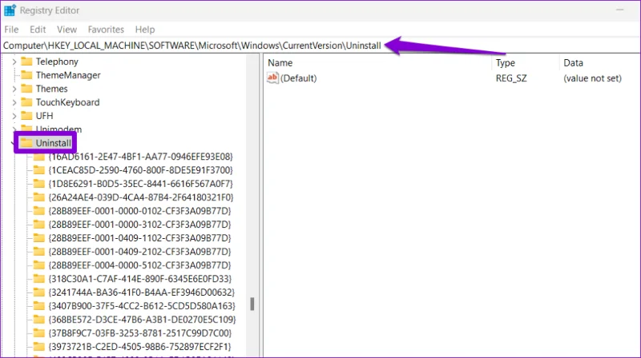This screenshot has width=641, height=358.
Task: Click folder icon of {3407B900-37F5...} key
Action: coord(38,306)
